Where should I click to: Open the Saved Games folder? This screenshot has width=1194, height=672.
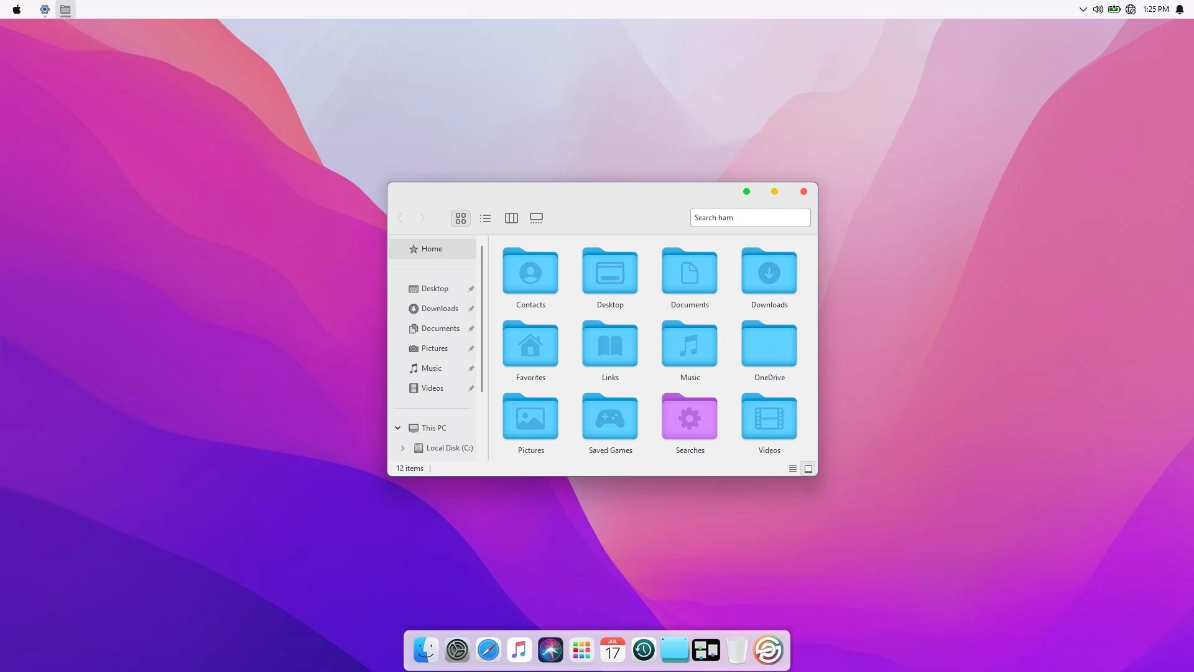tap(610, 418)
